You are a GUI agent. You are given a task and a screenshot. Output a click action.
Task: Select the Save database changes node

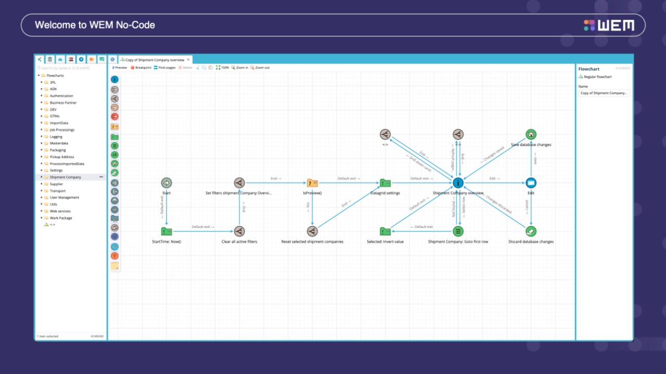531,134
